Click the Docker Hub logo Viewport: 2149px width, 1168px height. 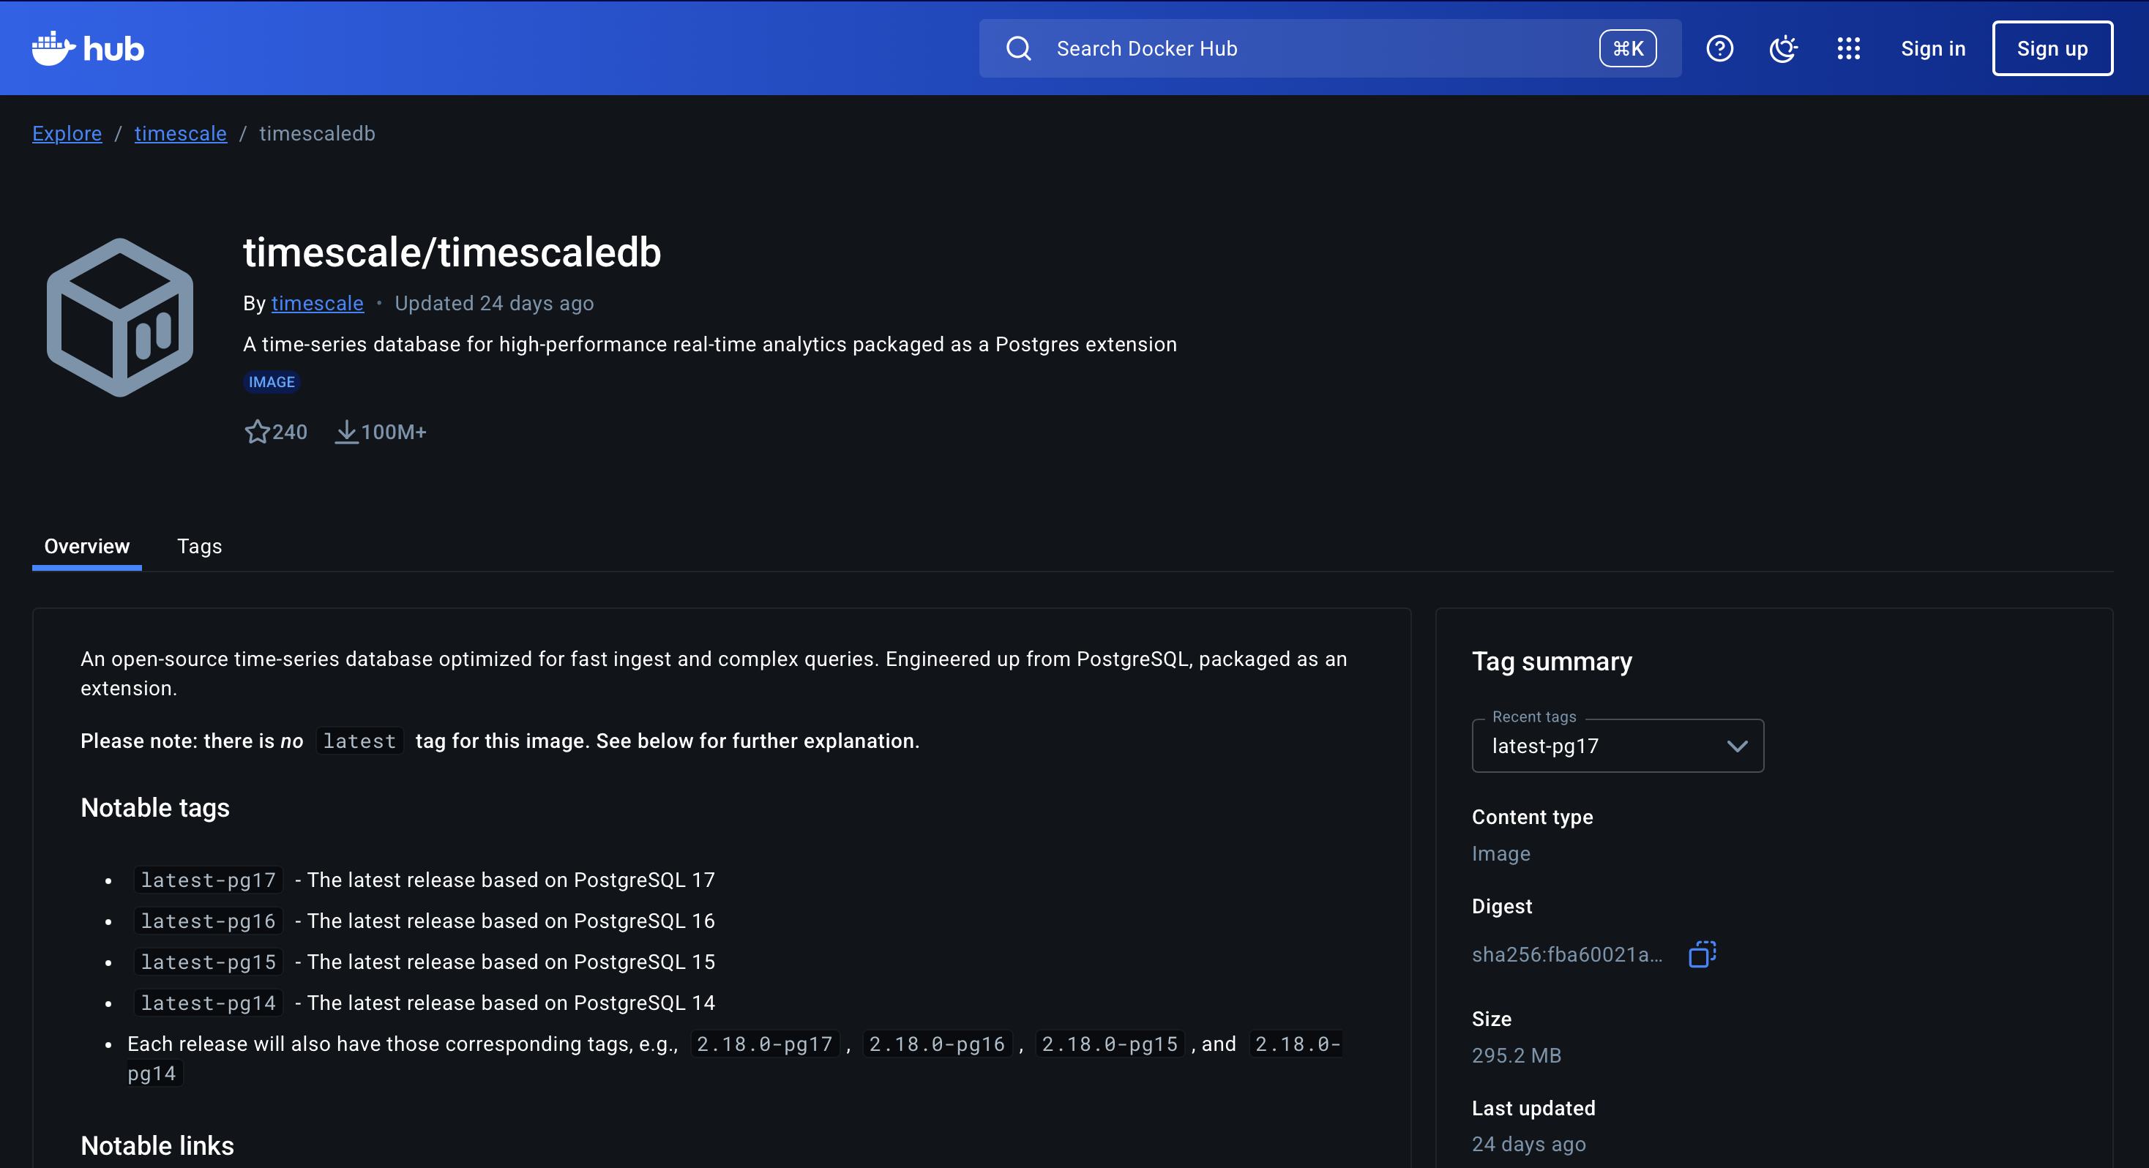click(88, 48)
